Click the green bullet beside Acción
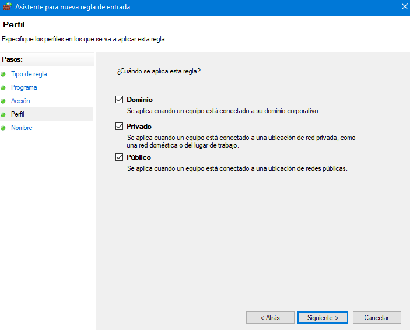 click(3, 101)
